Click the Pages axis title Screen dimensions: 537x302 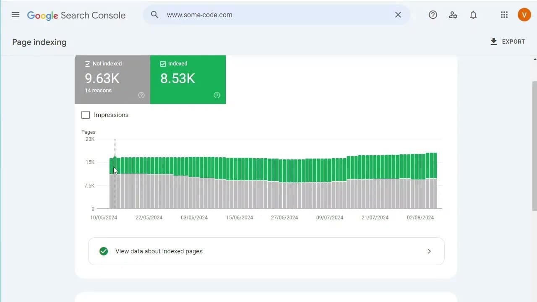point(88,132)
